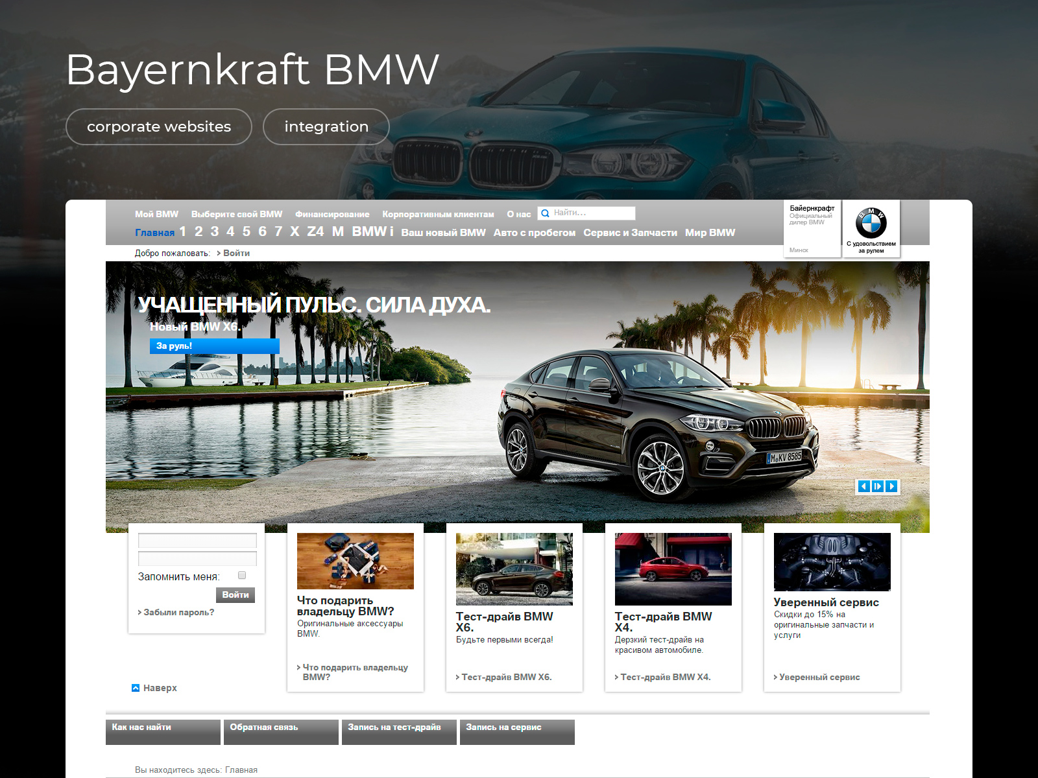The width and height of the screenshot is (1038, 778).
Task: Enable the 'Запомнить меня' checkbox
Action: coord(241,574)
